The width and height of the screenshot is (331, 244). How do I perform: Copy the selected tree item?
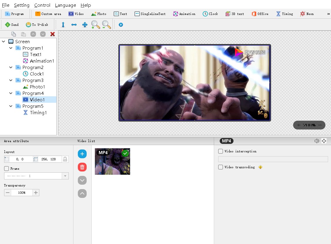click(14, 34)
